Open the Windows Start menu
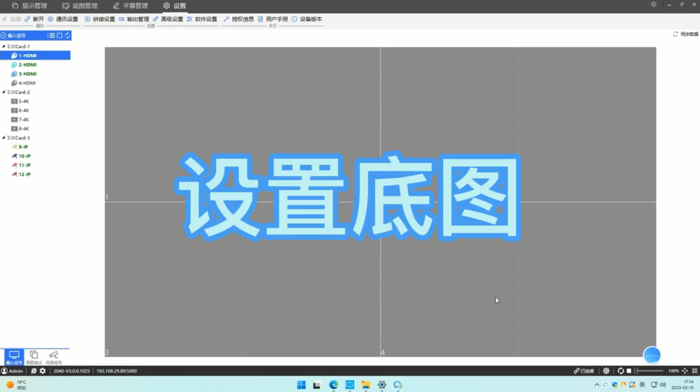This screenshot has height=392, width=700. click(301, 385)
